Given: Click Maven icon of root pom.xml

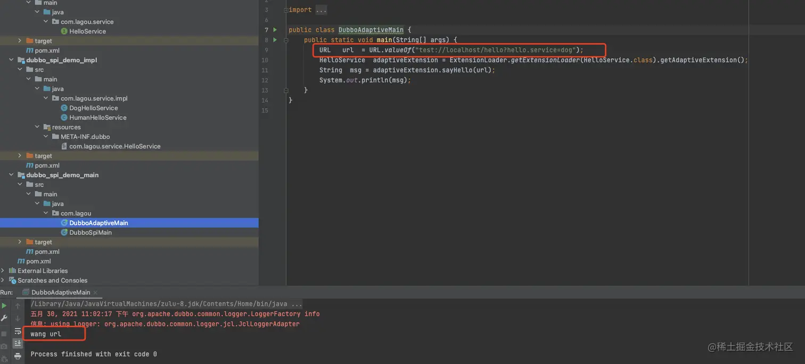Looking at the screenshot, I should (21, 261).
